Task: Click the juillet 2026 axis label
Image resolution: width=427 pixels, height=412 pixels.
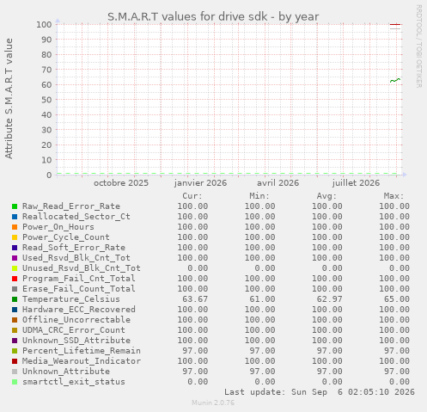Action: pyautogui.click(x=356, y=183)
